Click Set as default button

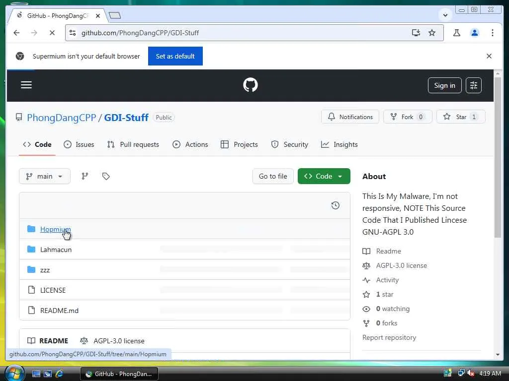pyautogui.click(x=175, y=56)
